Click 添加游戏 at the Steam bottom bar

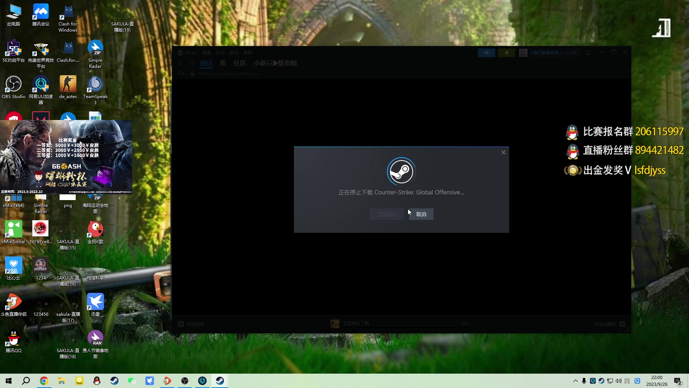[x=191, y=324]
